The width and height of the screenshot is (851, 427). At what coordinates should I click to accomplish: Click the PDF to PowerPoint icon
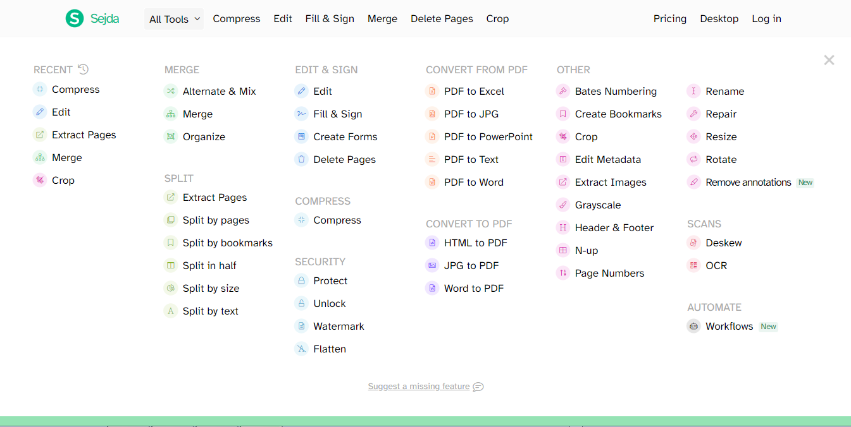432,136
